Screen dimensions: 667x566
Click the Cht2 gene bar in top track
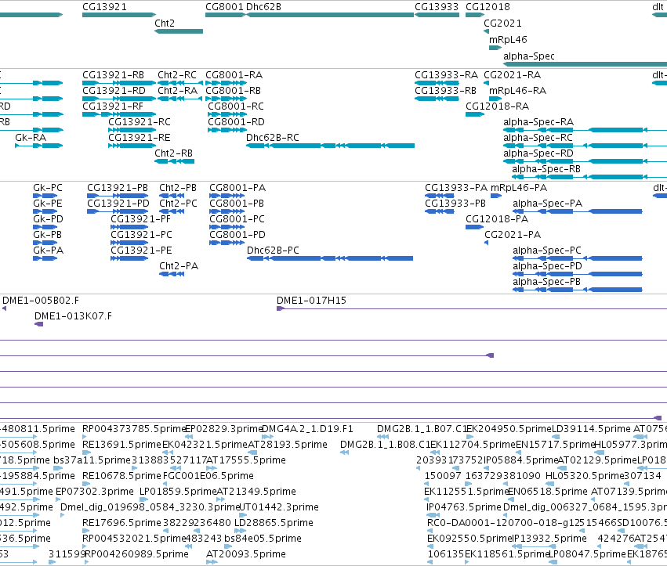click(x=179, y=31)
